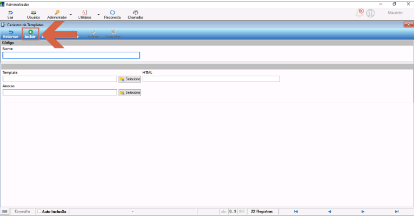
Task: Click the Consulta status bar button
Action: coord(22,211)
